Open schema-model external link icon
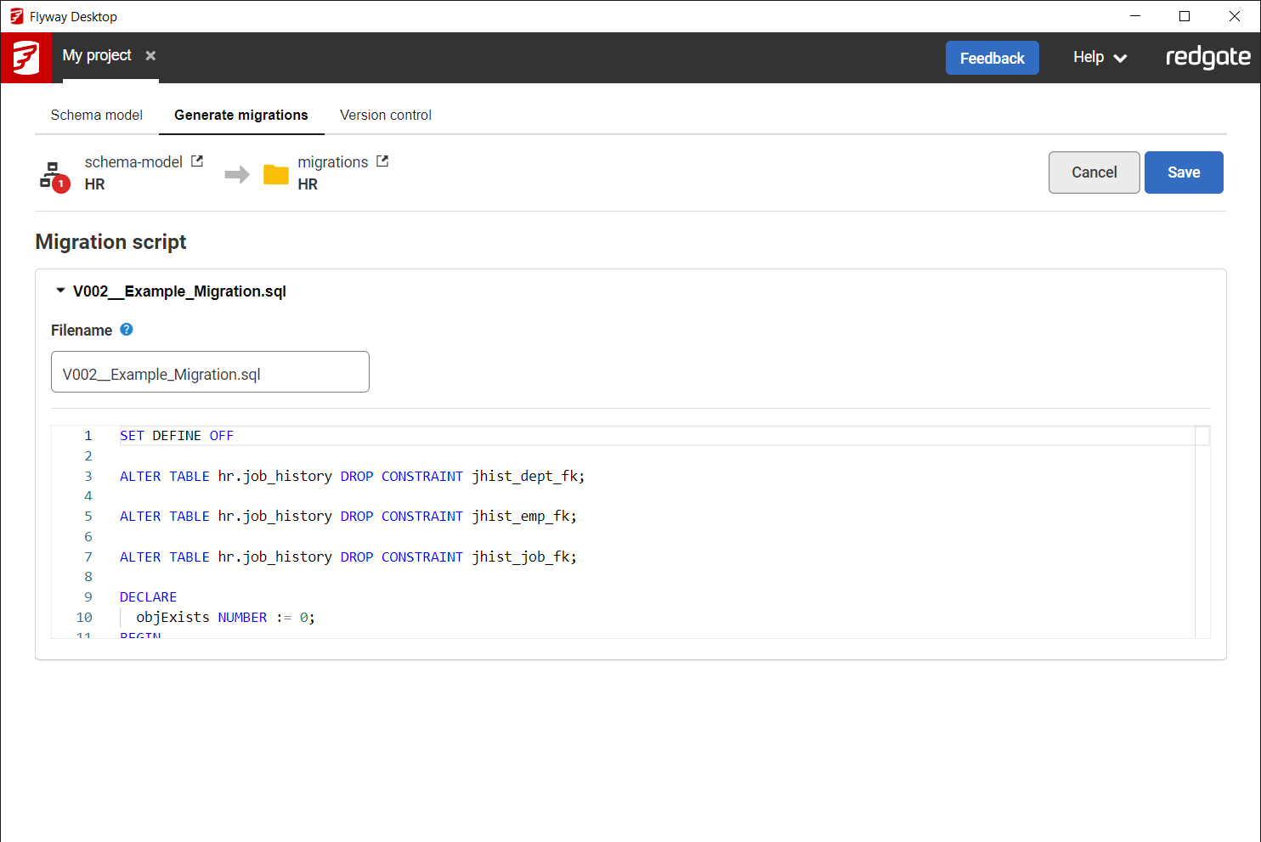The width and height of the screenshot is (1261, 842). [197, 161]
